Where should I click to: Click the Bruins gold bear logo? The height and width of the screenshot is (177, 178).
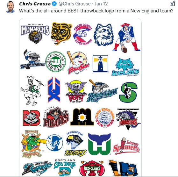pos(61,33)
